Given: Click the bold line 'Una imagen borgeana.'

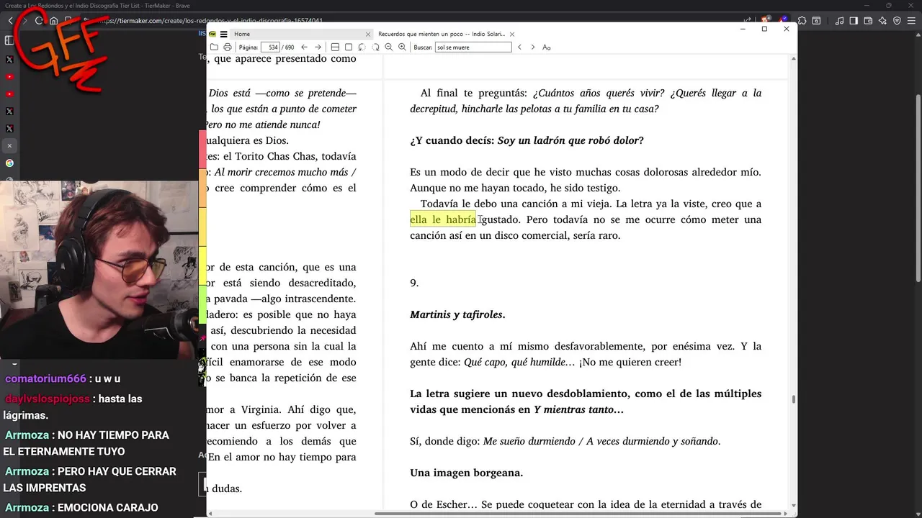Looking at the screenshot, I should point(466,473).
